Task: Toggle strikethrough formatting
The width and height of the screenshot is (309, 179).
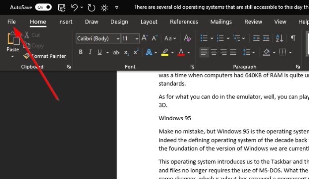Action: click(x=116, y=52)
